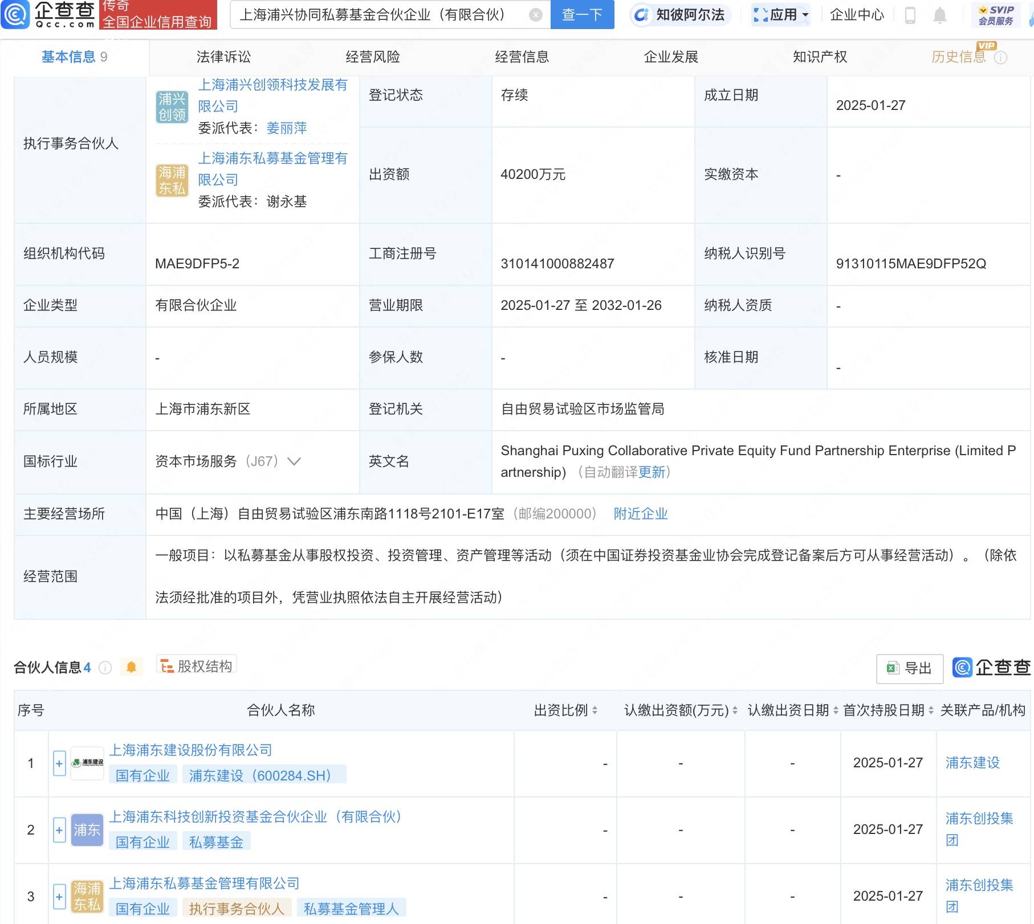Click the 企查查 logo beside the export button
The height and width of the screenshot is (924, 1034).
tap(992, 668)
